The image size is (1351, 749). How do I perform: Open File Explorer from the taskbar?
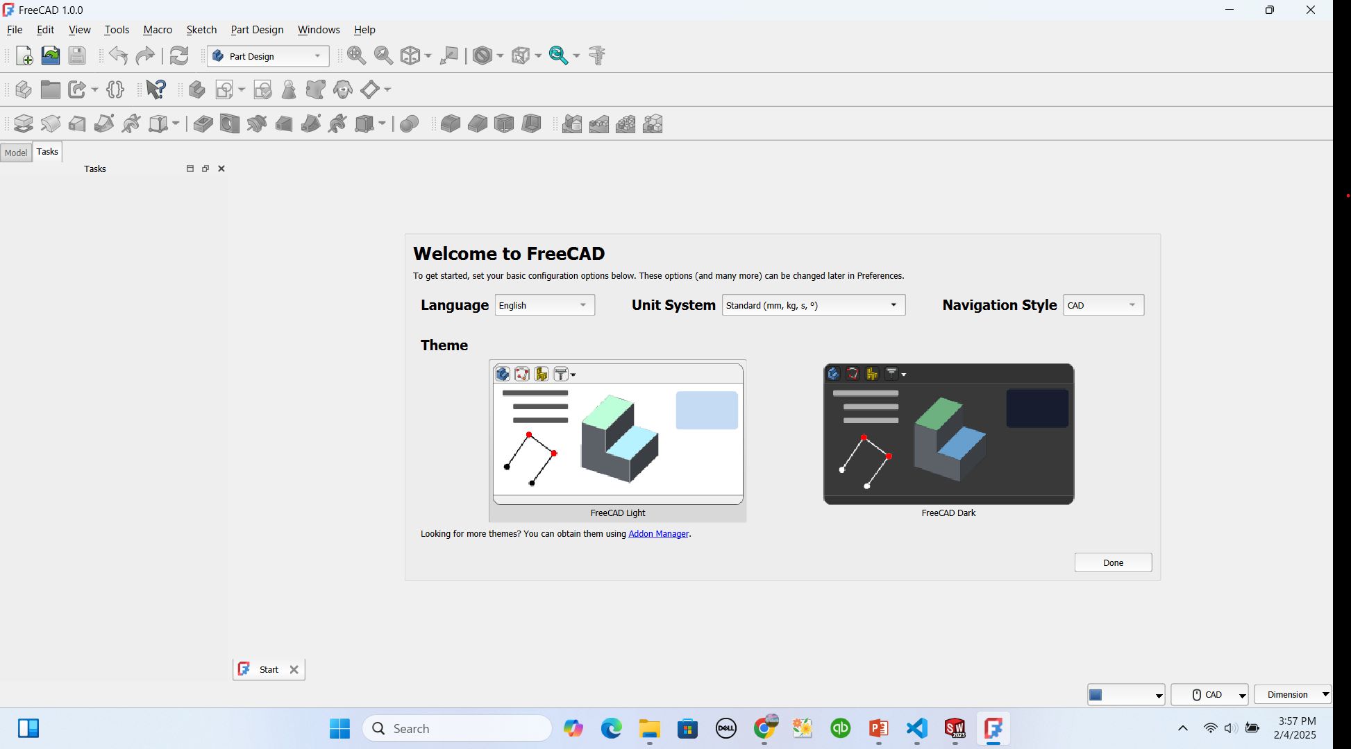click(x=650, y=728)
